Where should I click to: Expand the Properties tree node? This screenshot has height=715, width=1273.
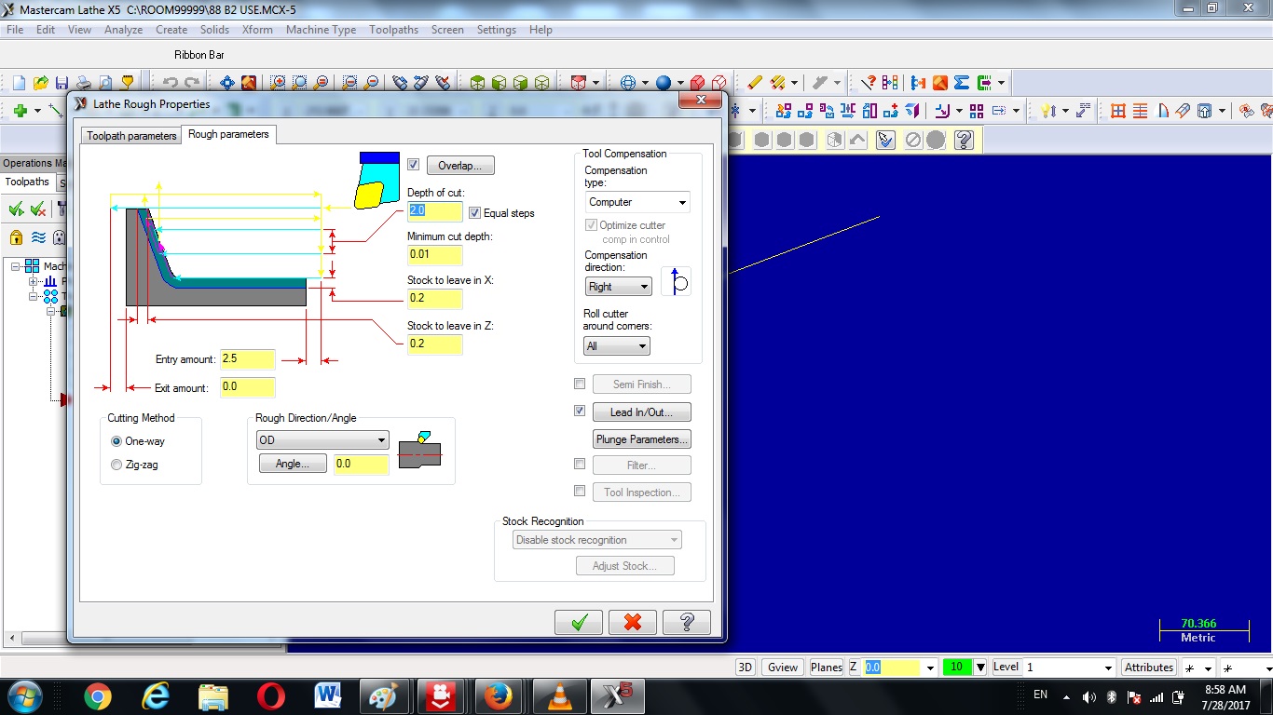(x=34, y=281)
